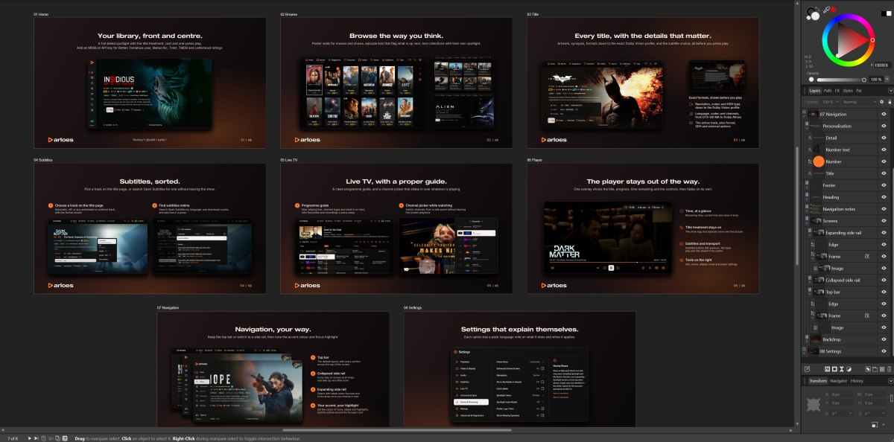Add live filter hourglass icon
The image size is (894, 442).
[x=842, y=369]
